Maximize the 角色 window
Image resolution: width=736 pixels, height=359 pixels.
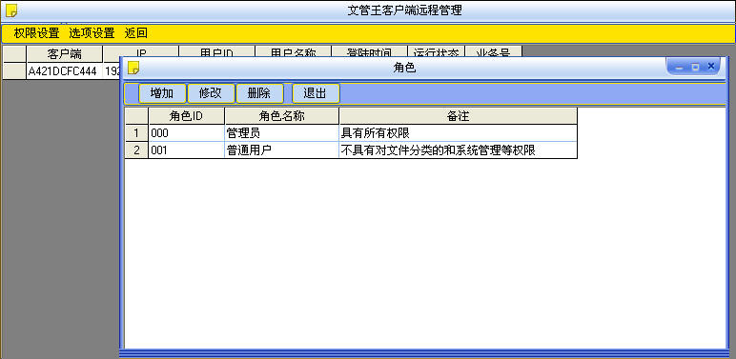coord(695,67)
